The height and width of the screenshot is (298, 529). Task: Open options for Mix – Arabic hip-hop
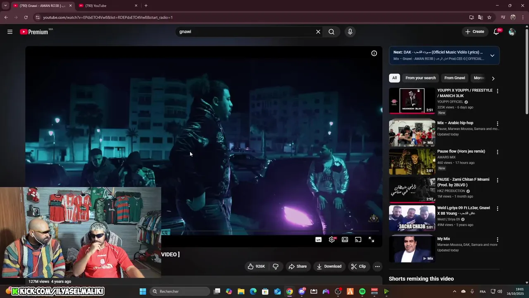click(498, 123)
